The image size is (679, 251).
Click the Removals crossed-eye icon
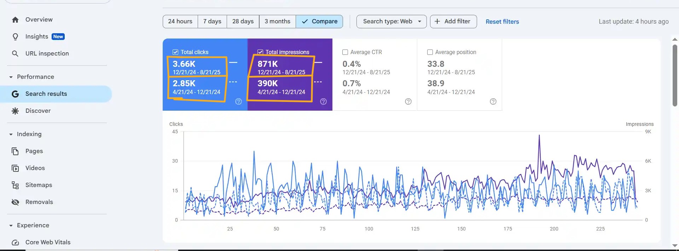(x=15, y=202)
